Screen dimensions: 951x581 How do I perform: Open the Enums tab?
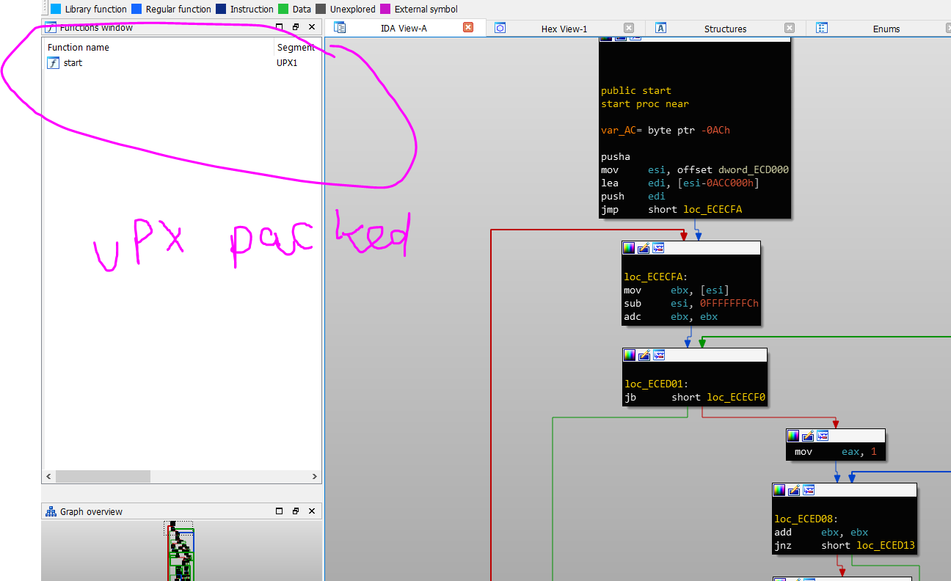(886, 29)
